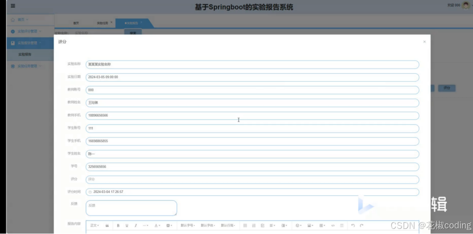Click into the 反馈 feedback textarea
Viewport: 473px width, 234px height.
(131, 208)
